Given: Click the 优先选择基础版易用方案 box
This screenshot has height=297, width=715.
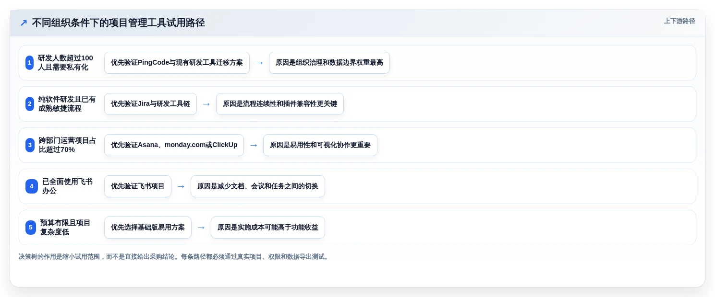Looking at the screenshot, I should pos(148,228).
